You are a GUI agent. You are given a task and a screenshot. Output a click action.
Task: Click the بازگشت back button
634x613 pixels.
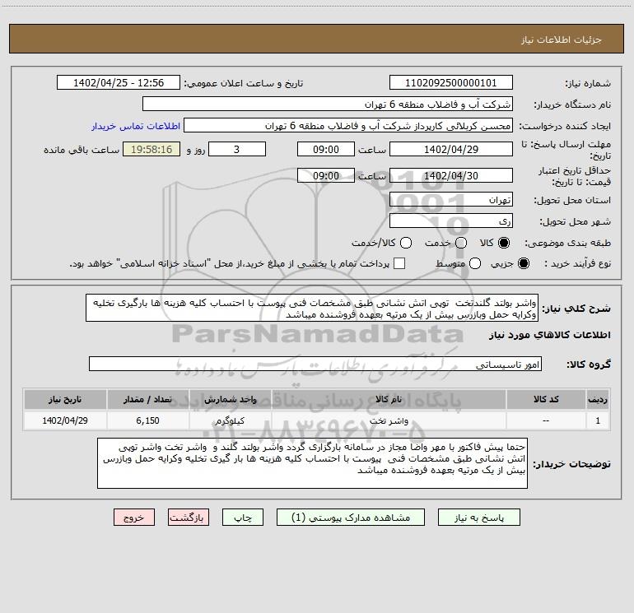coord(189,518)
